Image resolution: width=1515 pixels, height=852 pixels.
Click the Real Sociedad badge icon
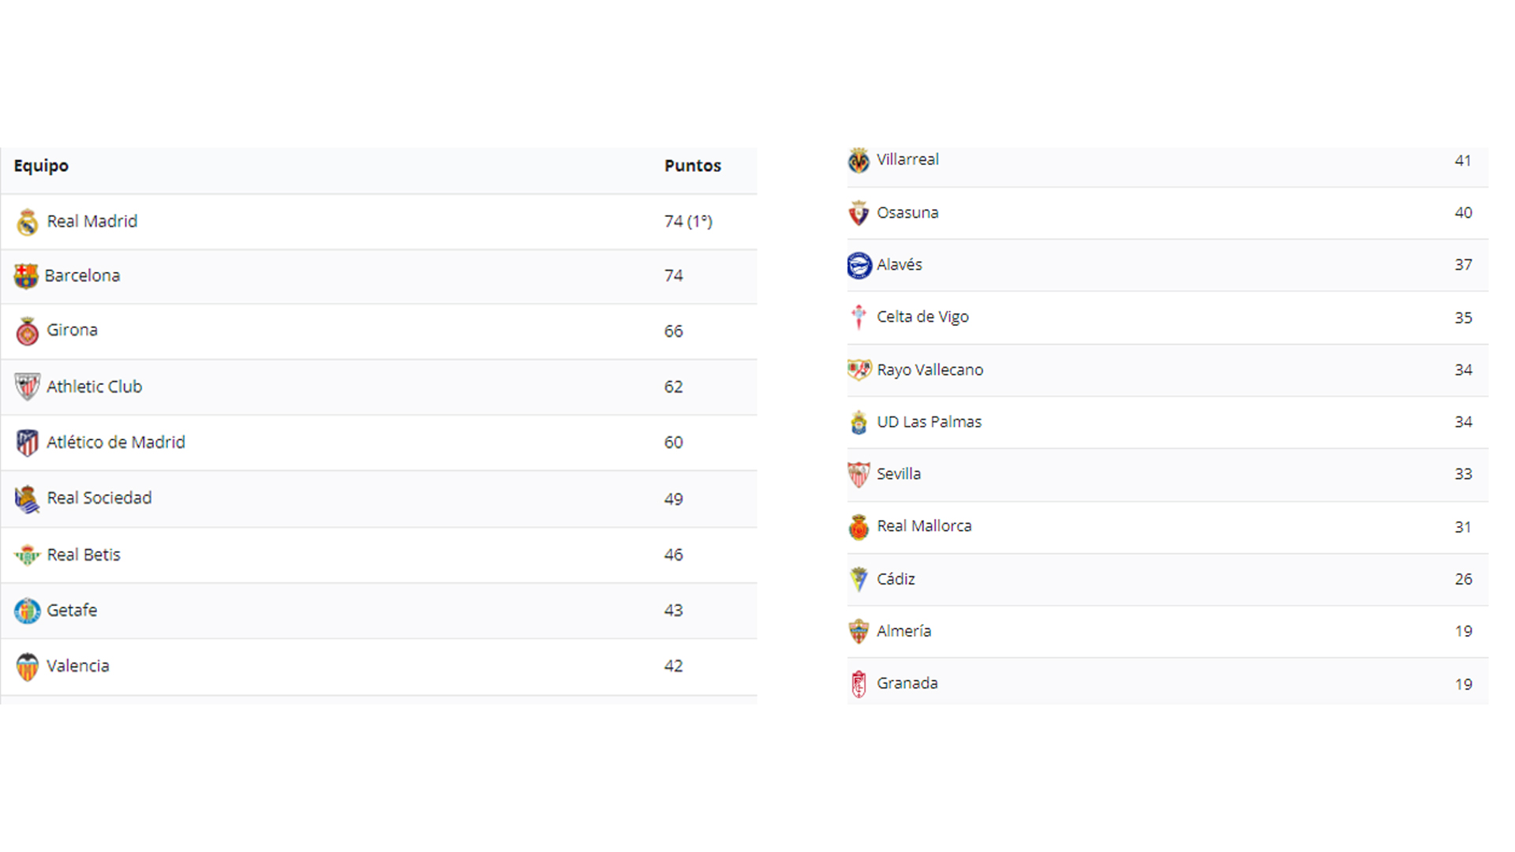click(28, 499)
